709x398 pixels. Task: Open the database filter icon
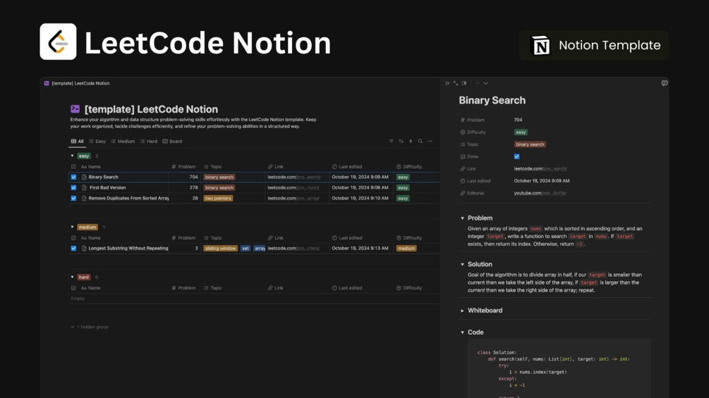(x=392, y=142)
